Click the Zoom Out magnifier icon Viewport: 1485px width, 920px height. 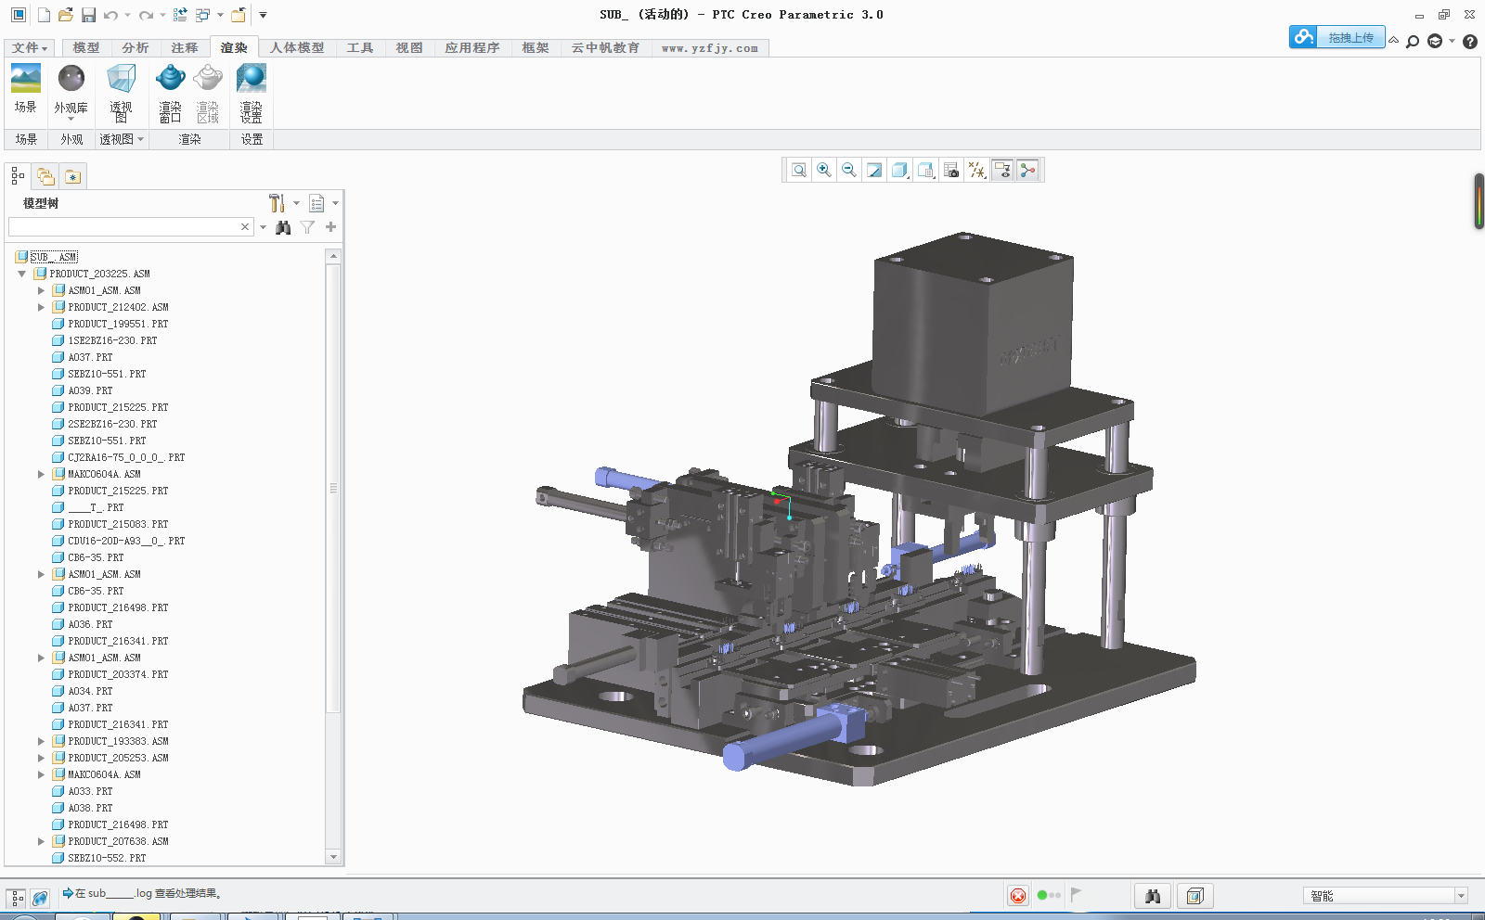848,170
